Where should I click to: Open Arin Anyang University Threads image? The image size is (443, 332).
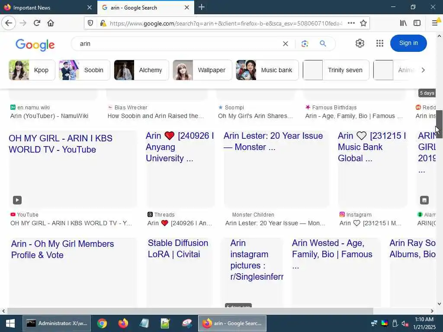coord(180,169)
